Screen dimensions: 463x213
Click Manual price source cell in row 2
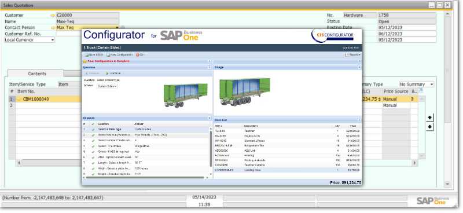tap(396, 105)
